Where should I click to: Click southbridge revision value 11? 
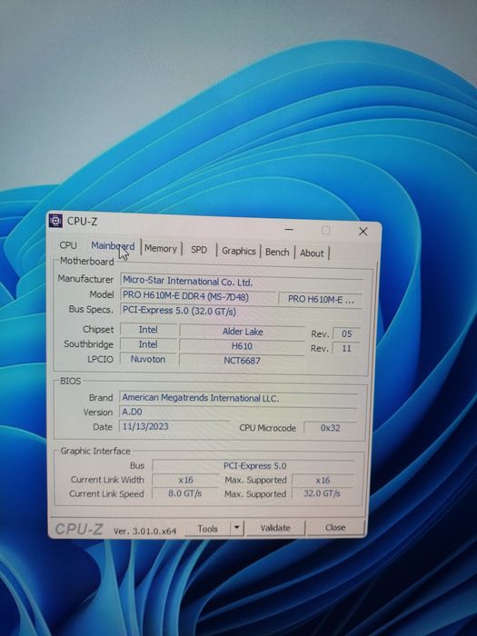pyautogui.click(x=346, y=348)
